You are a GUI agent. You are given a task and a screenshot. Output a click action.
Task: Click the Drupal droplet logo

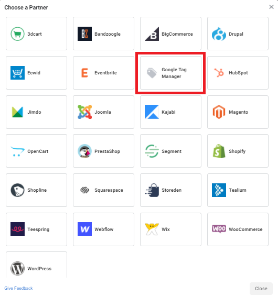(x=219, y=34)
